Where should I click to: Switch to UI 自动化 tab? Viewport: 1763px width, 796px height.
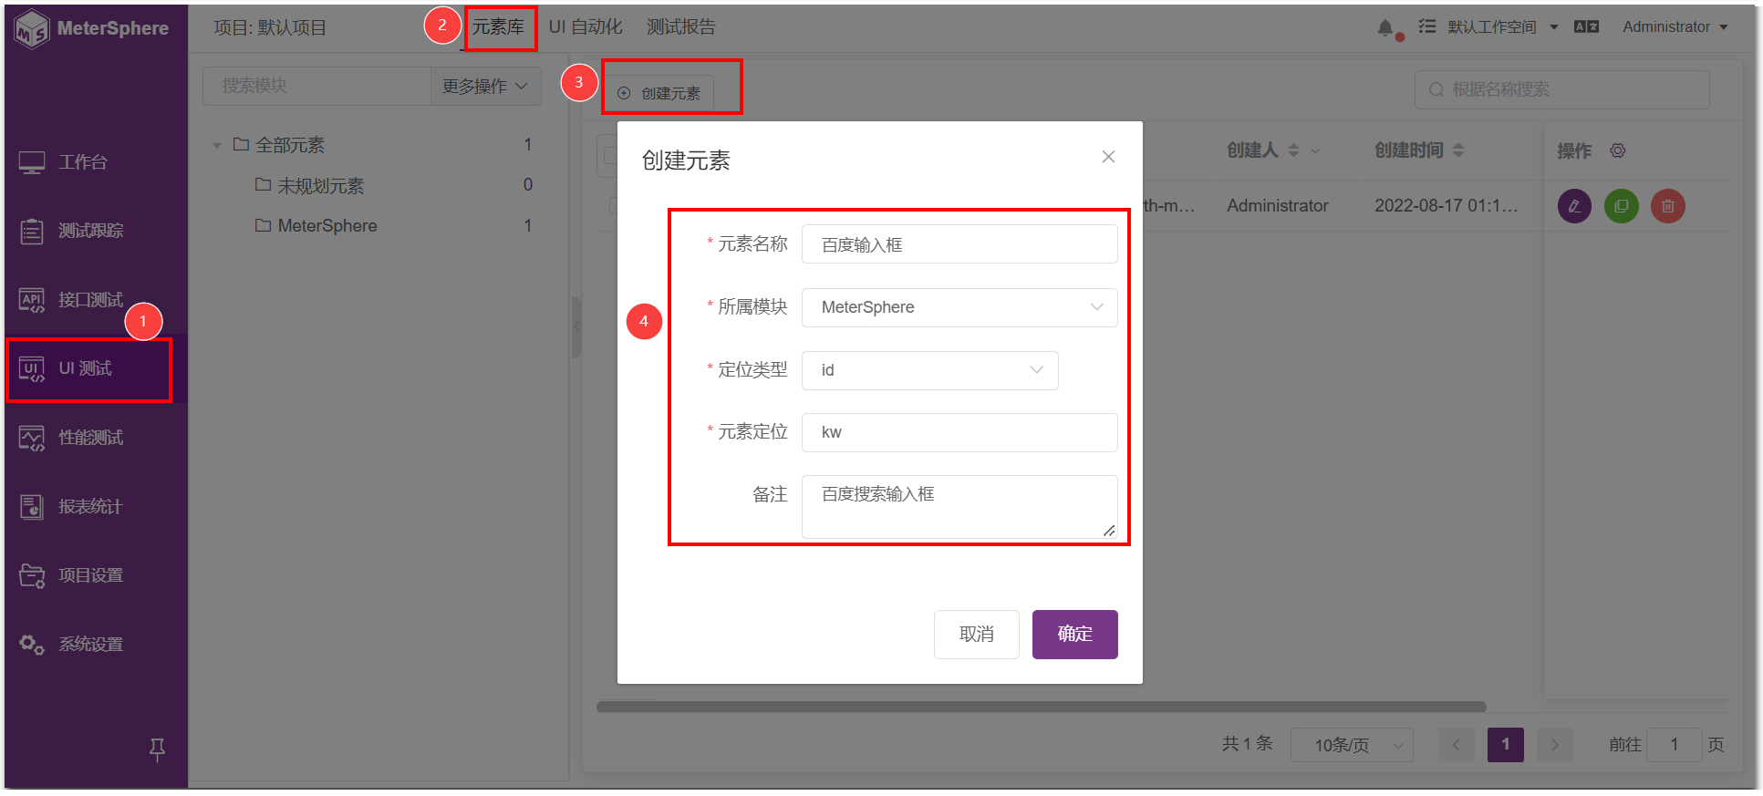[586, 27]
